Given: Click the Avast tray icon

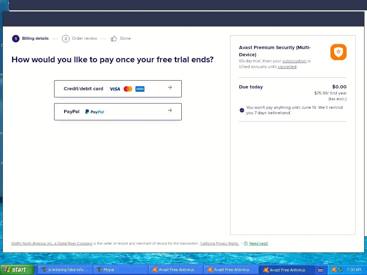Looking at the screenshot, I should [x=334, y=269].
